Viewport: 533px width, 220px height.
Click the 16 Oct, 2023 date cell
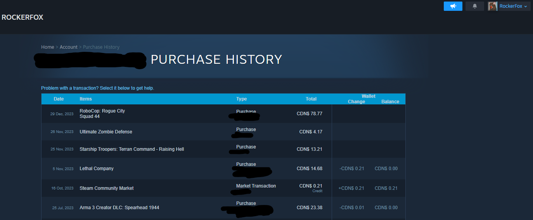click(x=62, y=188)
